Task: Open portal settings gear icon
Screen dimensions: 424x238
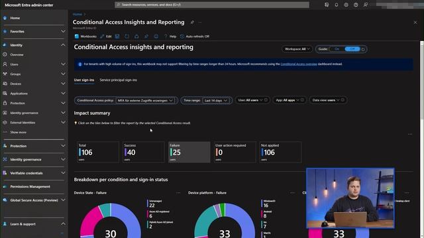Action: pyautogui.click(x=346, y=5)
